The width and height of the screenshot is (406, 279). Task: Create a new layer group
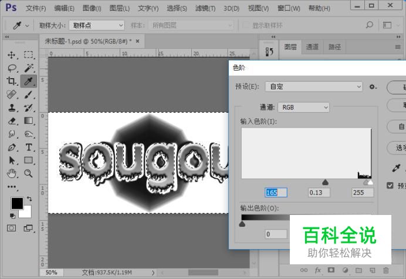click(x=358, y=270)
